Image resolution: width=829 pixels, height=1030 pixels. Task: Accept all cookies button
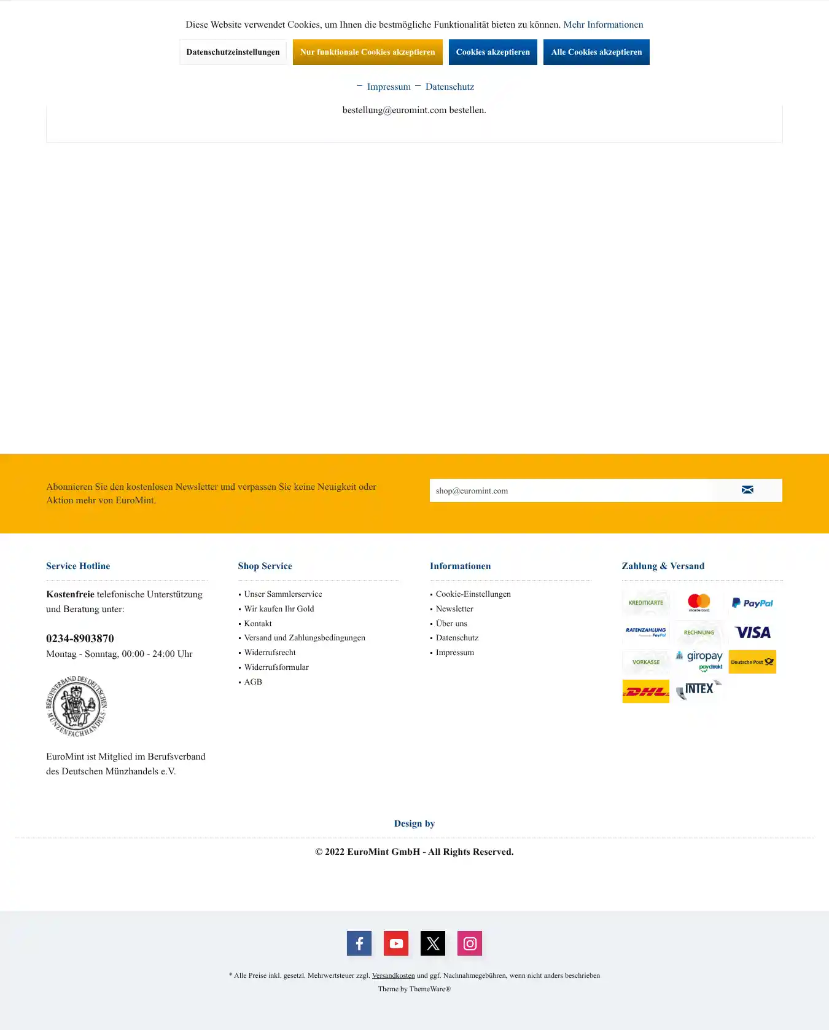pos(596,52)
